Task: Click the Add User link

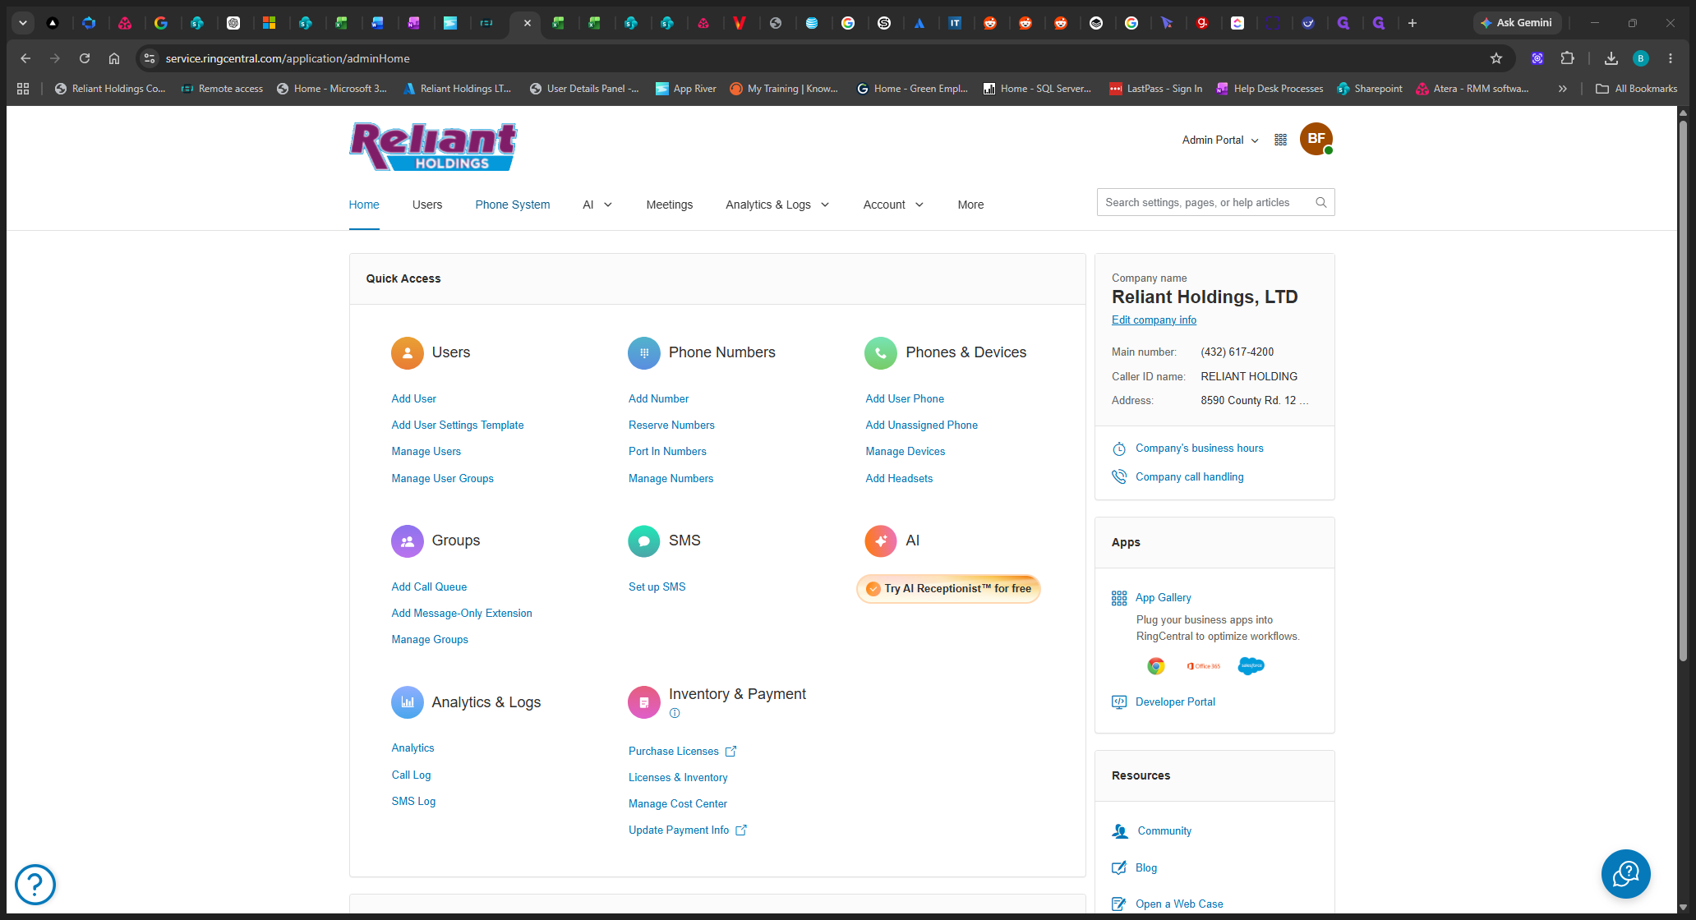Action: coord(414,399)
